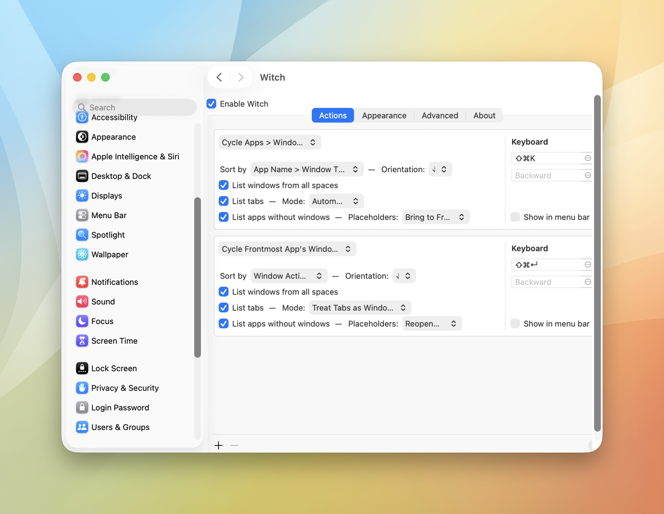Enable Show in menu bar for Cycle Frontmost App
664x514 pixels.
[x=515, y=324]
